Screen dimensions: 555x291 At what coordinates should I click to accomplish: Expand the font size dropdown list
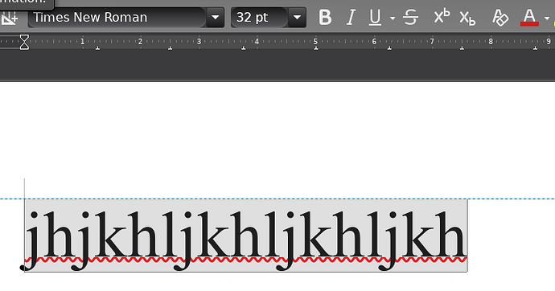tap(298, 18)
